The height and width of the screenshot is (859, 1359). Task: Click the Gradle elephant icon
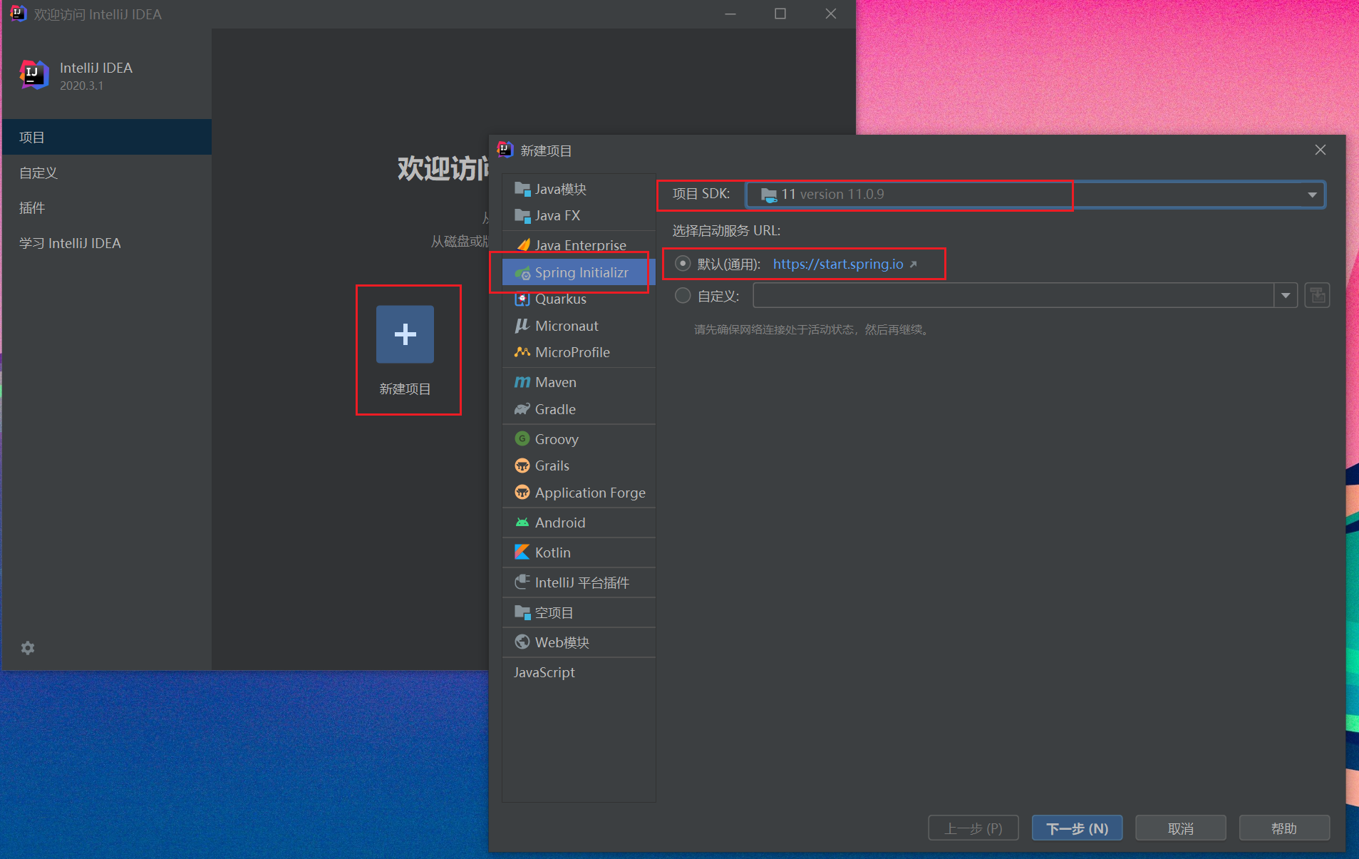coord(522,409)
